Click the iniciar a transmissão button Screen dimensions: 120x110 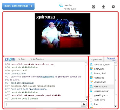coord(18,6)
